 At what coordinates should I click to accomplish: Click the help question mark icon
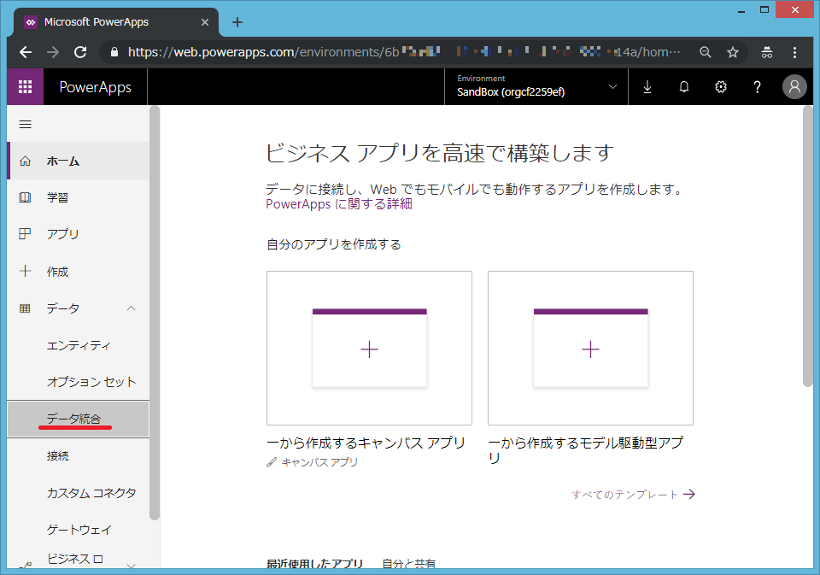click(x=757, y=87)
